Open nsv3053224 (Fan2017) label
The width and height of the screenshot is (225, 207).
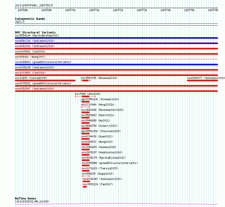98,184
